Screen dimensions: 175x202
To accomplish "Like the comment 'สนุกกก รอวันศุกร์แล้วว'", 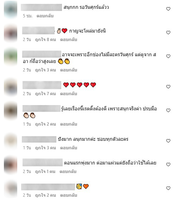I will (168, 9).
